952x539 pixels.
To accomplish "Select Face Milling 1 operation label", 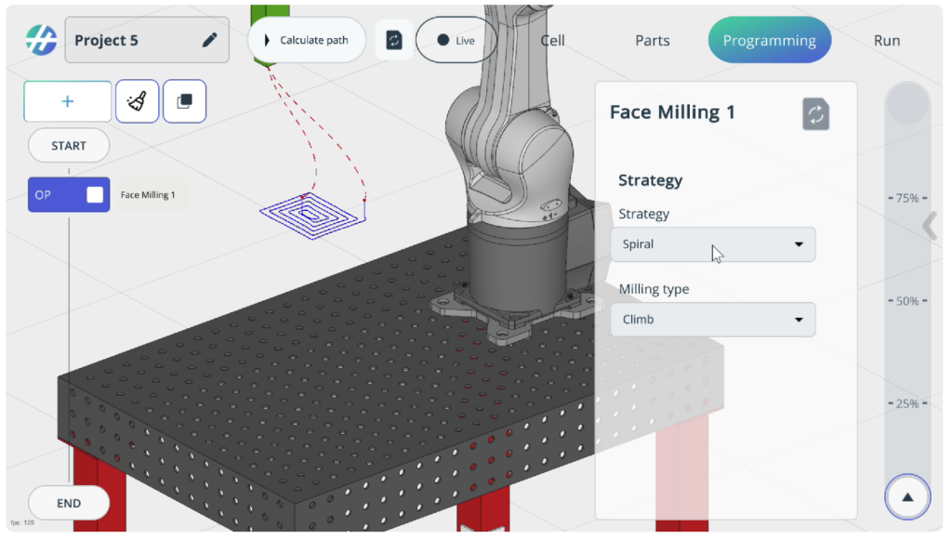I will pos(148,195).
